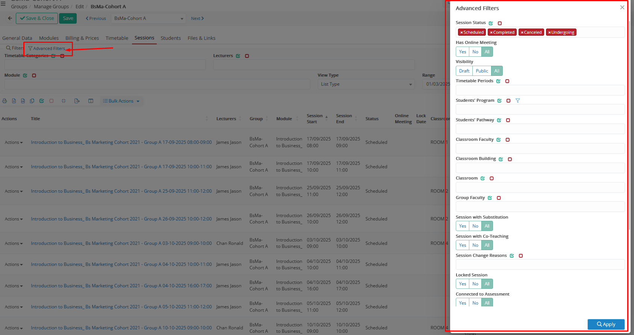Open the BsMa-Cohort A group selector

148,18
